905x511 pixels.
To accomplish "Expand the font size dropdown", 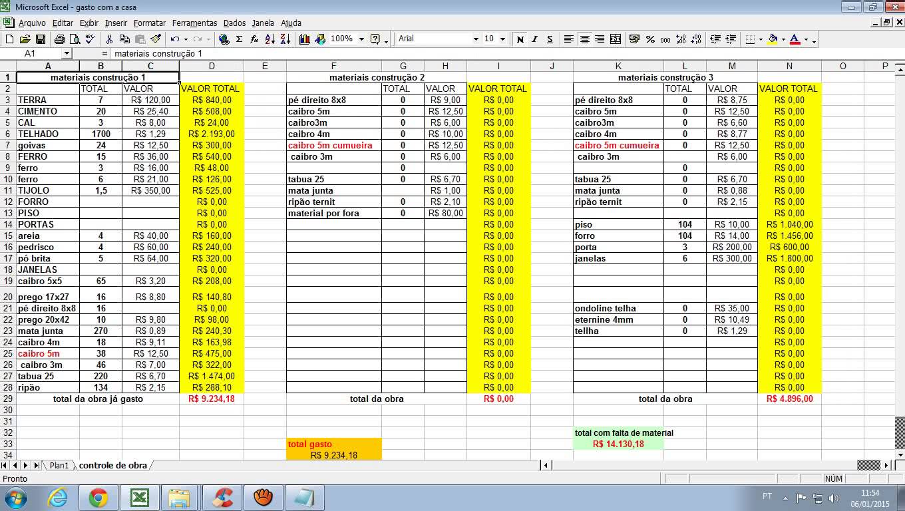I will (502, 39).
